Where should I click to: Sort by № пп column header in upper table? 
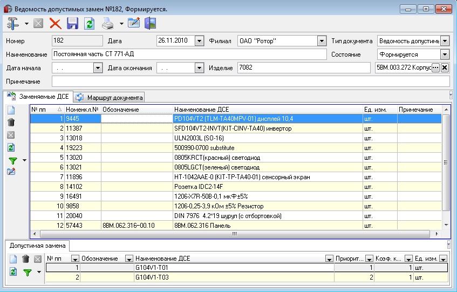click(47, 110)
